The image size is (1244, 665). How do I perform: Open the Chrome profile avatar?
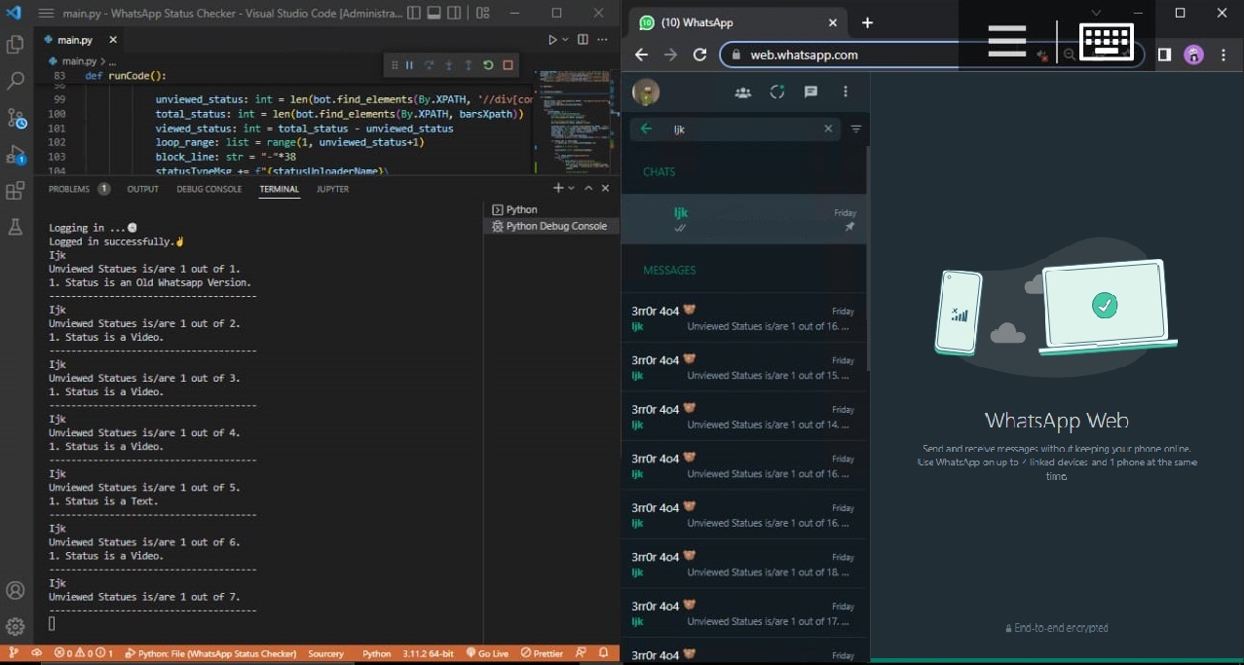(x=1193, y=55)
